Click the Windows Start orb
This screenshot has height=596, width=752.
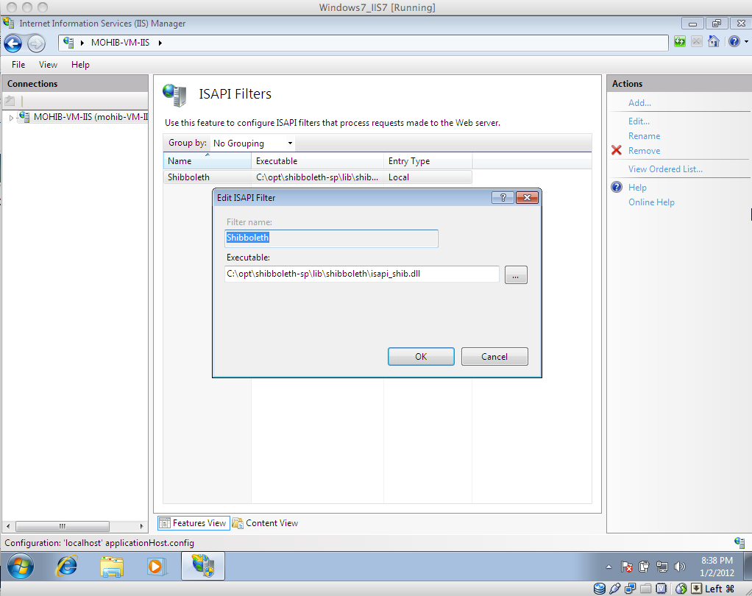(21, 566)
